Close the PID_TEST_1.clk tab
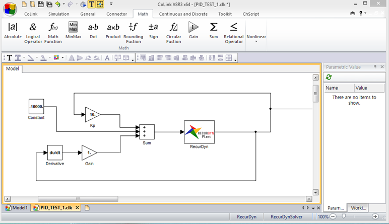 [x=77, y=208]
